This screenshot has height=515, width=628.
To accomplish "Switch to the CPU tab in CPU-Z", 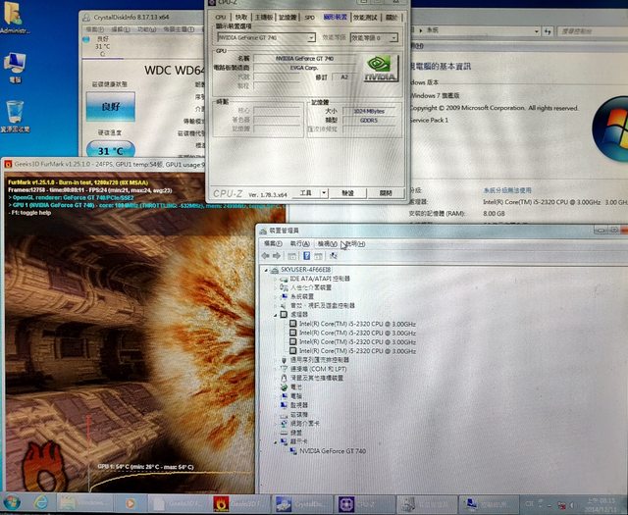I will pos(220,17).
